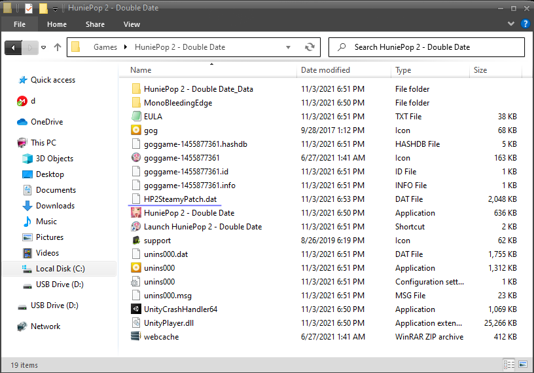This screenshot has width=534, height=373.
Task: Switch to large thumbnails view
Action: (523, 364)
